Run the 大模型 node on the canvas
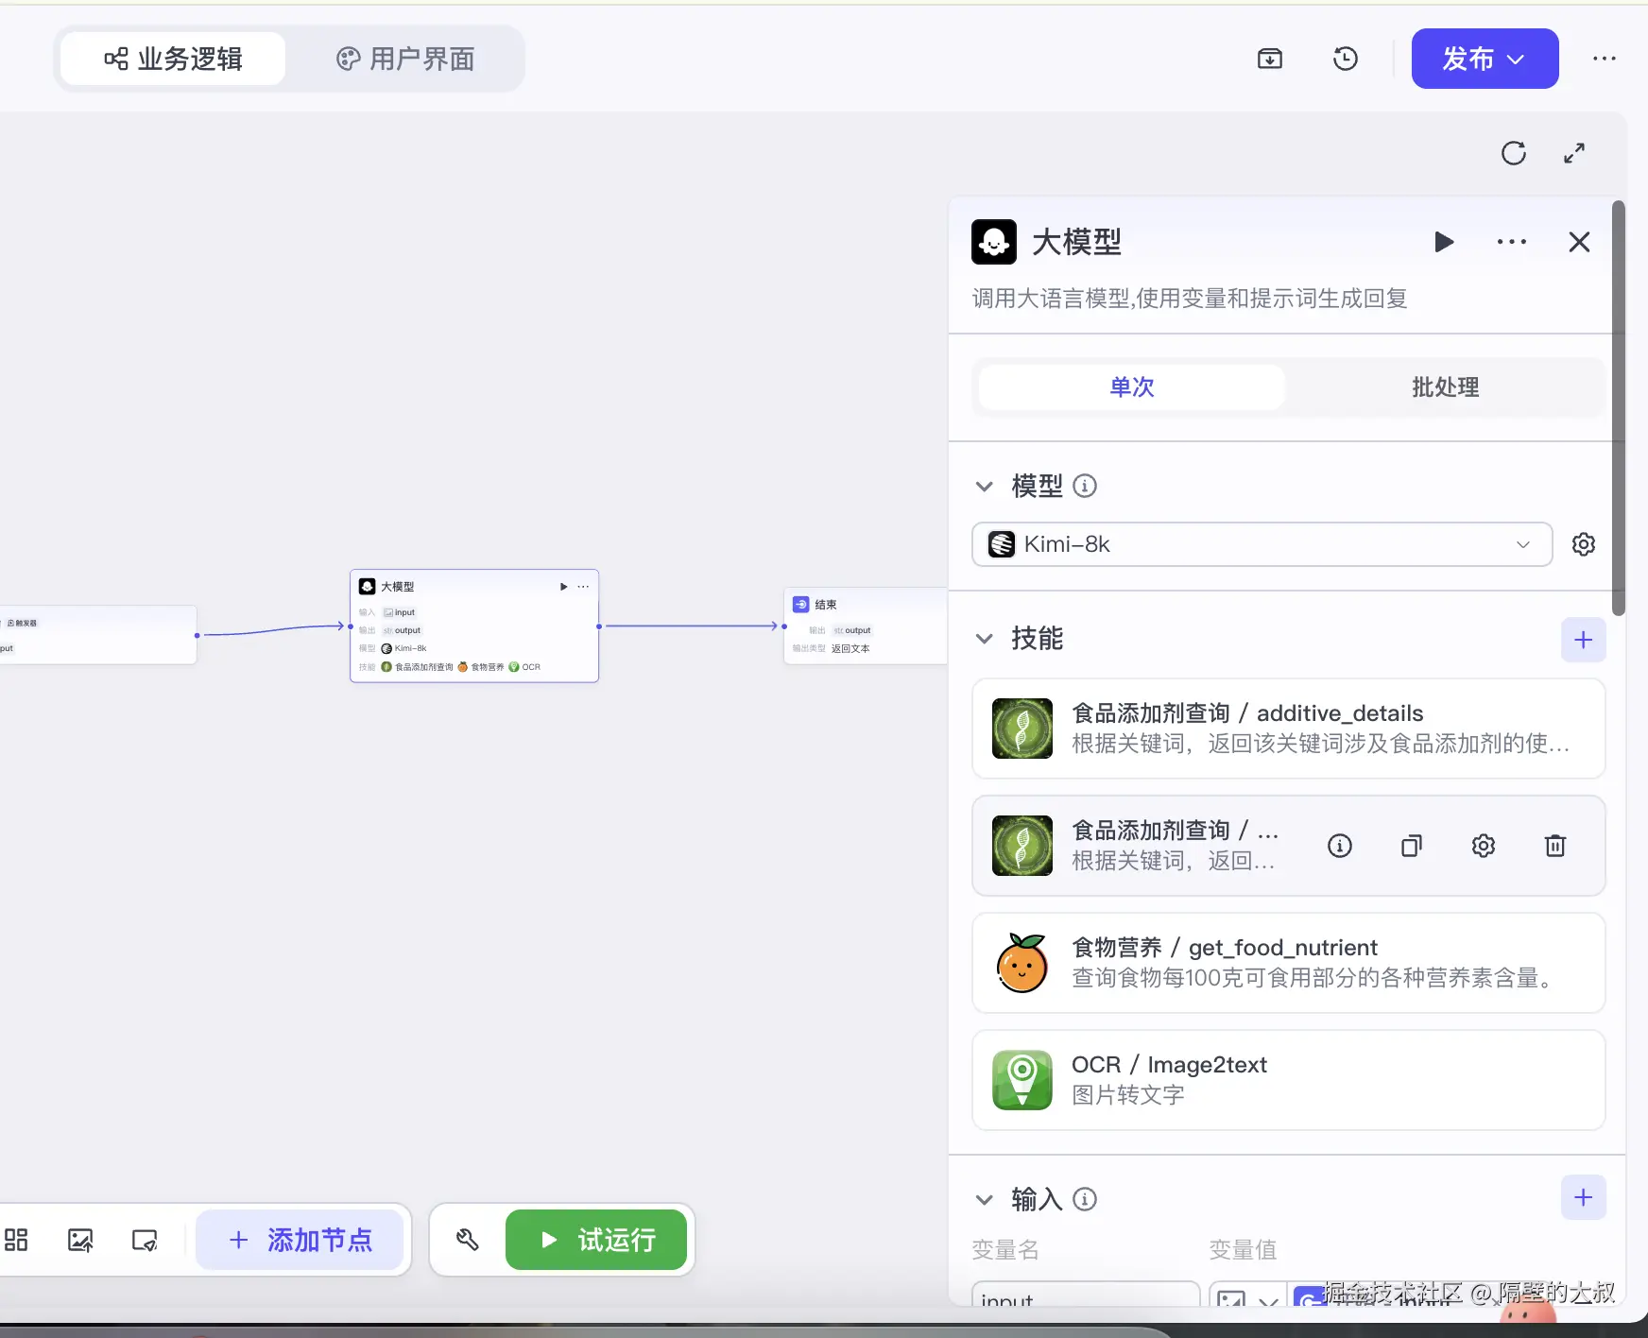The height and width of the screenshot is (1338, 1648). [x=564, y=587]
